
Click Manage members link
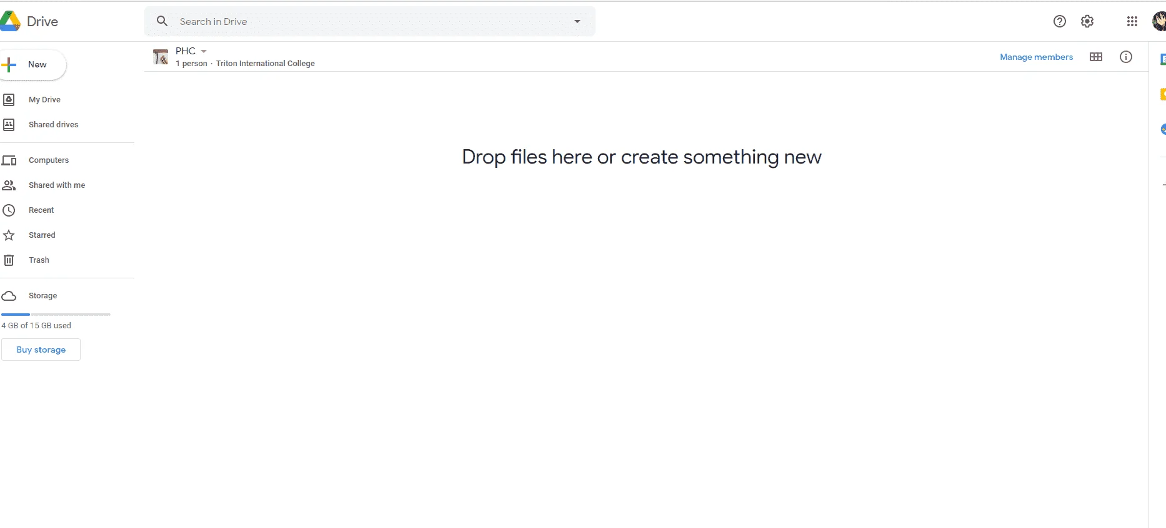pyautogui.click(x=1036, y=57)
